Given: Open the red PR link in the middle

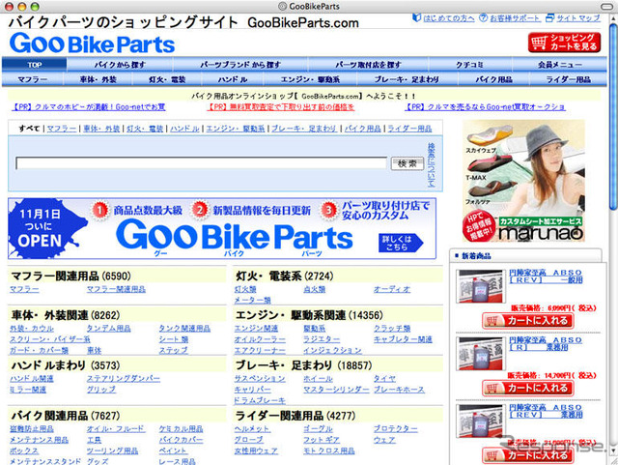Looking at the screenshot, I should pos(281,107).
